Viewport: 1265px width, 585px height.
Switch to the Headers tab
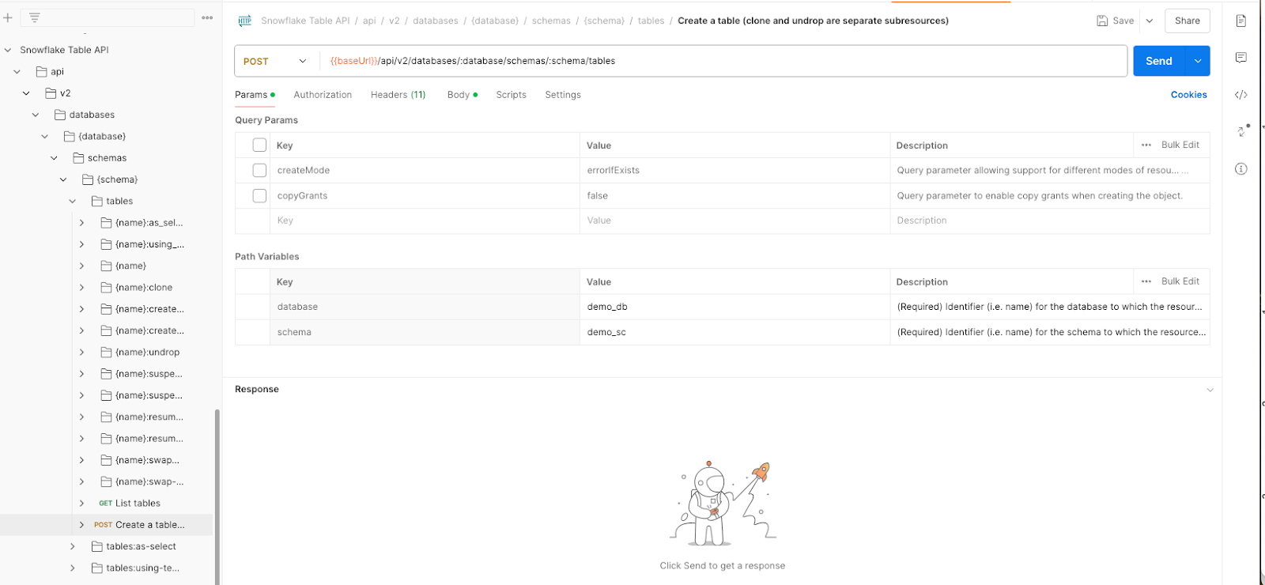pos(398,95)
